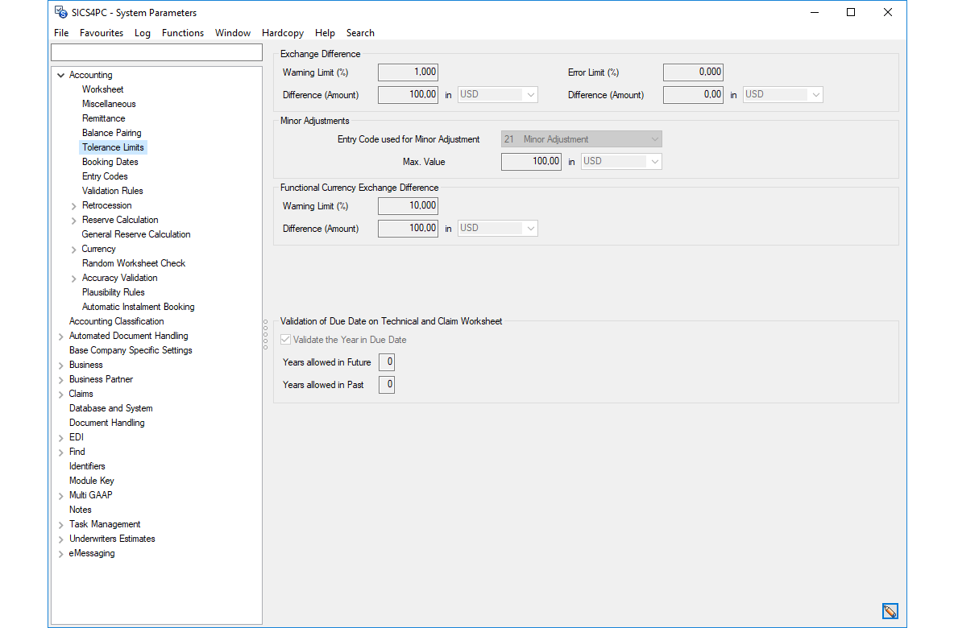Click the Warning Limit percentage field
954x628 pixels.
pos(407,72)
